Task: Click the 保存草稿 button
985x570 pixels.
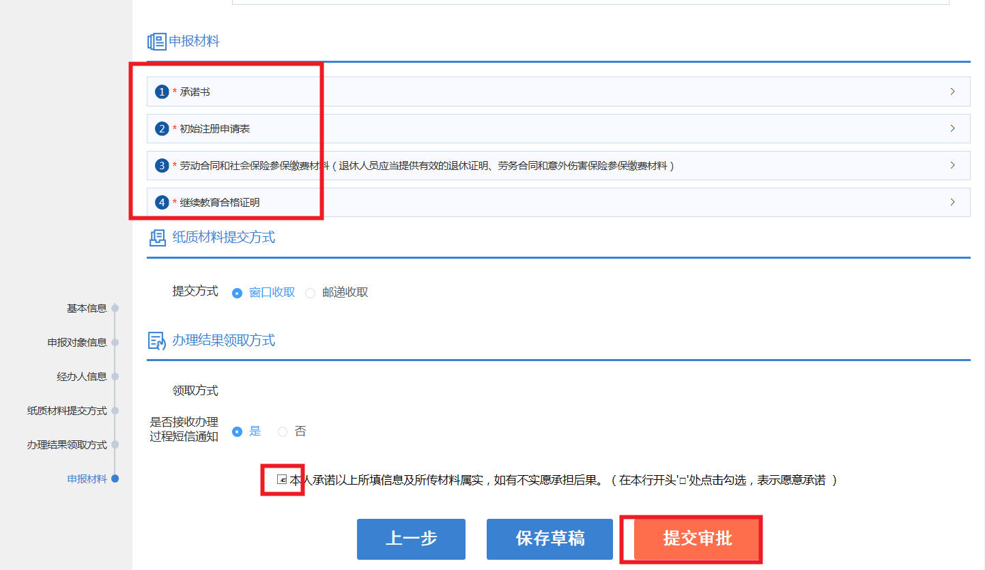Action: click(x=550, y=539)
